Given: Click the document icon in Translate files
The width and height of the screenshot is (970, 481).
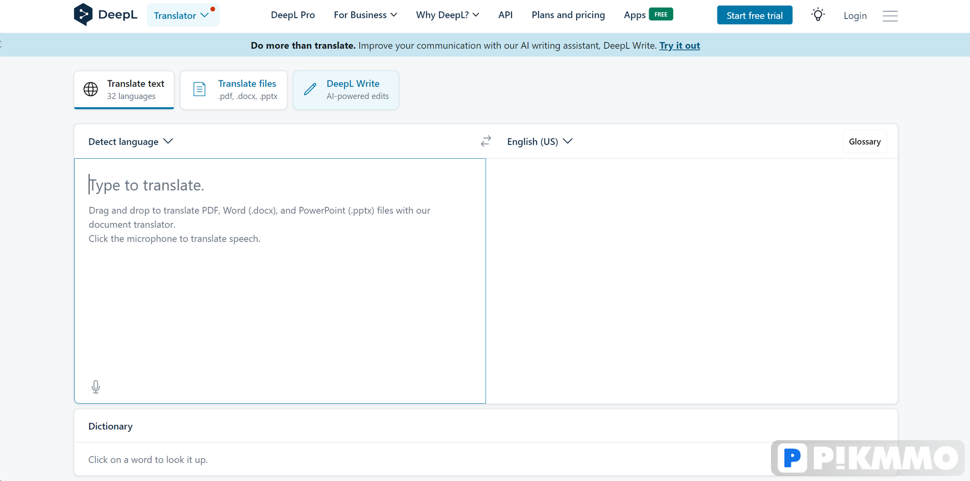Looking at the screenshot, I should click(x=200, y=89).
